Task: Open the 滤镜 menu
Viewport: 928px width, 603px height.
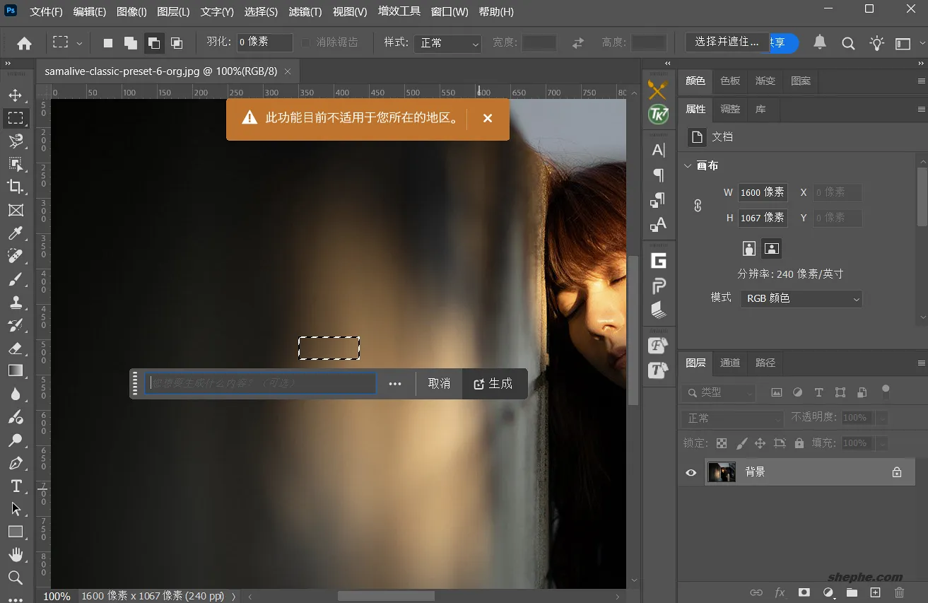Action: [x=305, y=11]
